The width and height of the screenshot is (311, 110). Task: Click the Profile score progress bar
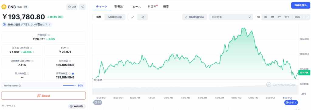pyautogui.click(x=69, y=86)
